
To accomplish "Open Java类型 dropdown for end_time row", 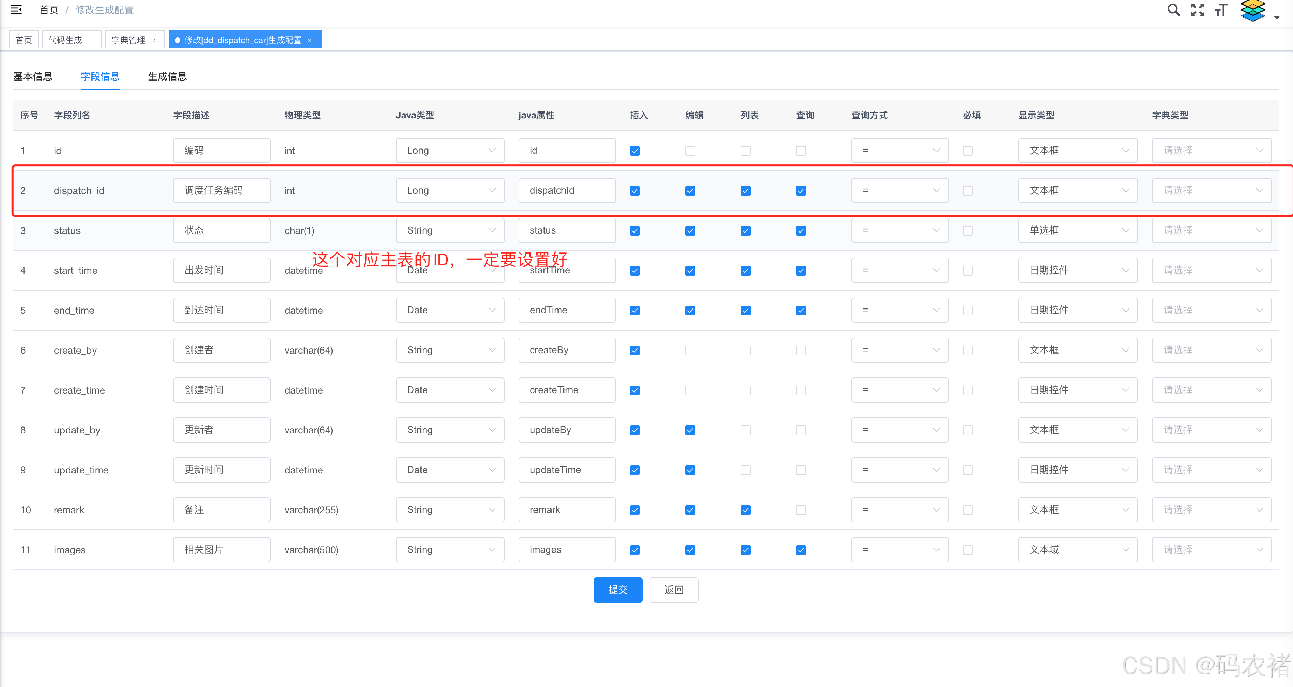I will (450, 310).
